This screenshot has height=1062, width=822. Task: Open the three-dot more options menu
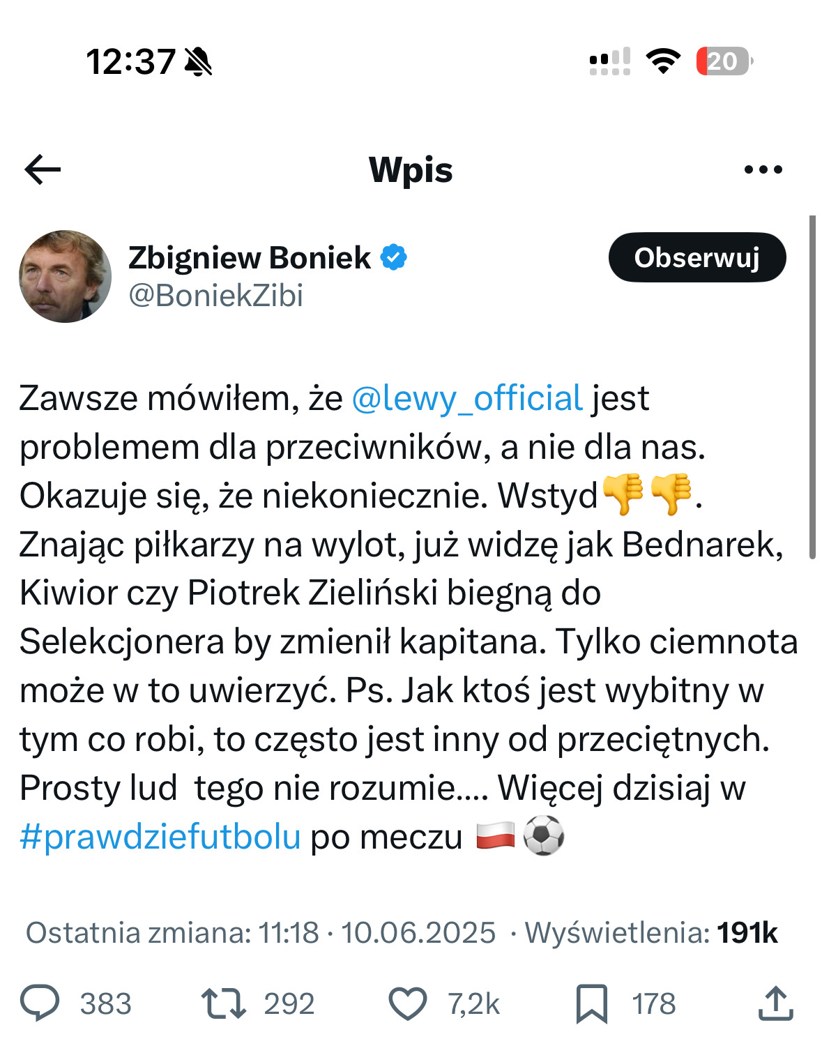coord(763,169)
